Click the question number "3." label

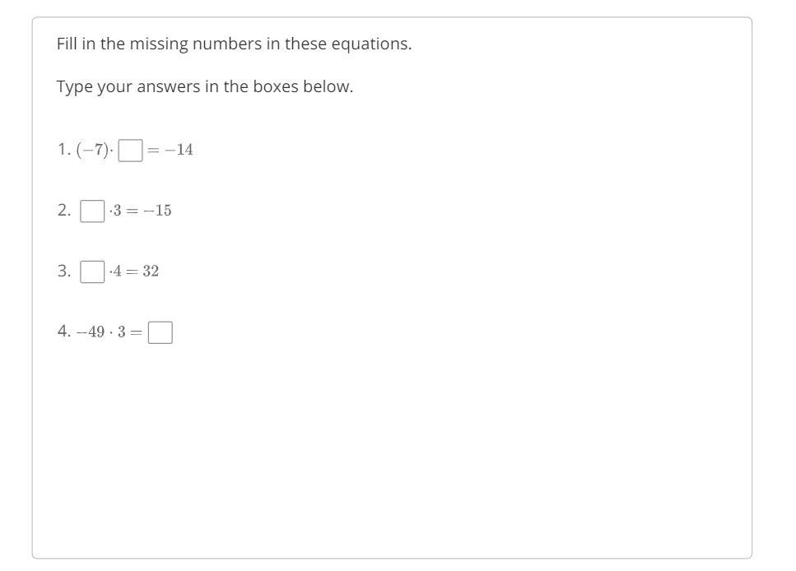(64, 271)
